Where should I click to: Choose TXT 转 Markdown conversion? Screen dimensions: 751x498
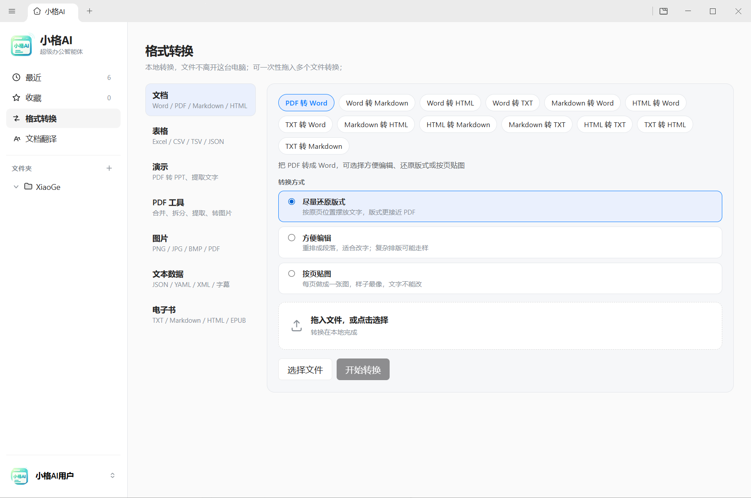click(x=314, y=146)
